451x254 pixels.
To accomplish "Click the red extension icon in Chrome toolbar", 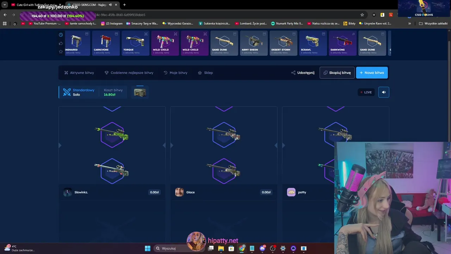I will pyautogui.click(x=391, y=15).
